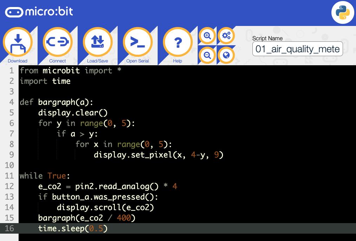This screenshot has height=241, width=356.
Task: Click line 16 'time.sleep(0.5)'
Action: pyautogui.click(x=73, y=228)
